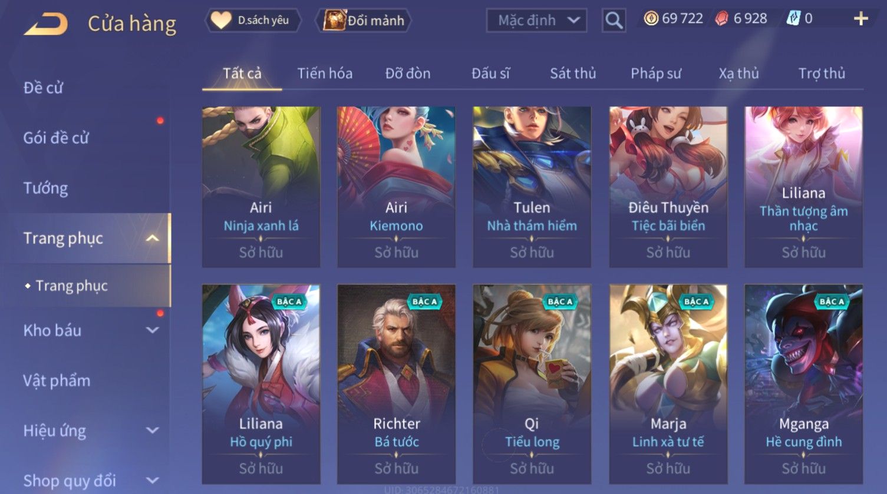
Task: Collapse the Trang phục sidebar section
Action: [153, 238]
